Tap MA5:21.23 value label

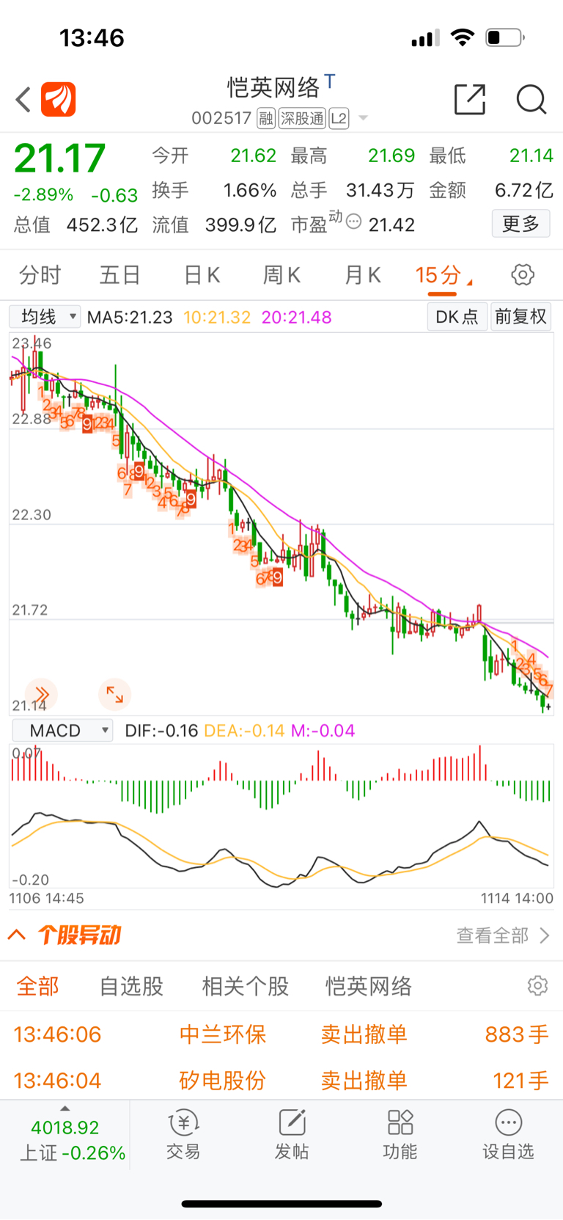click(x=130, y=318)
